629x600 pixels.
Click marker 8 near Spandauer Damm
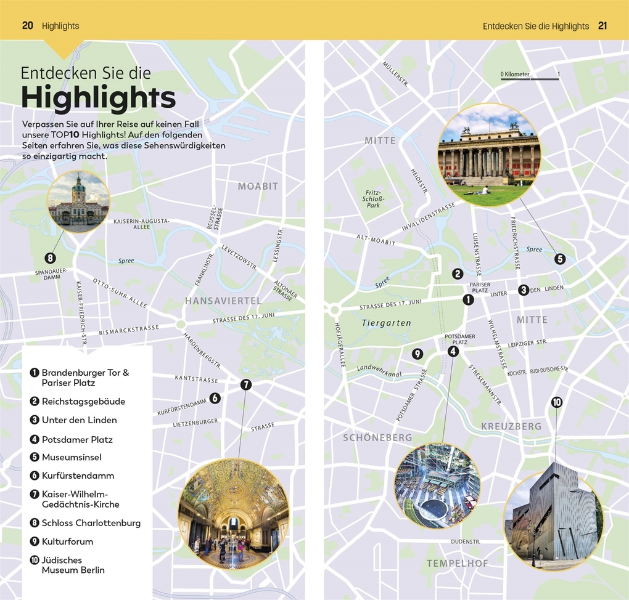click(x=50, y=258)
